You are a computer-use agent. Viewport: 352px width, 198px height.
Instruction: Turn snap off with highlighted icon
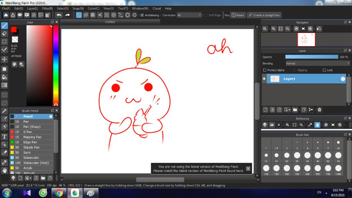tap(79, 15)
